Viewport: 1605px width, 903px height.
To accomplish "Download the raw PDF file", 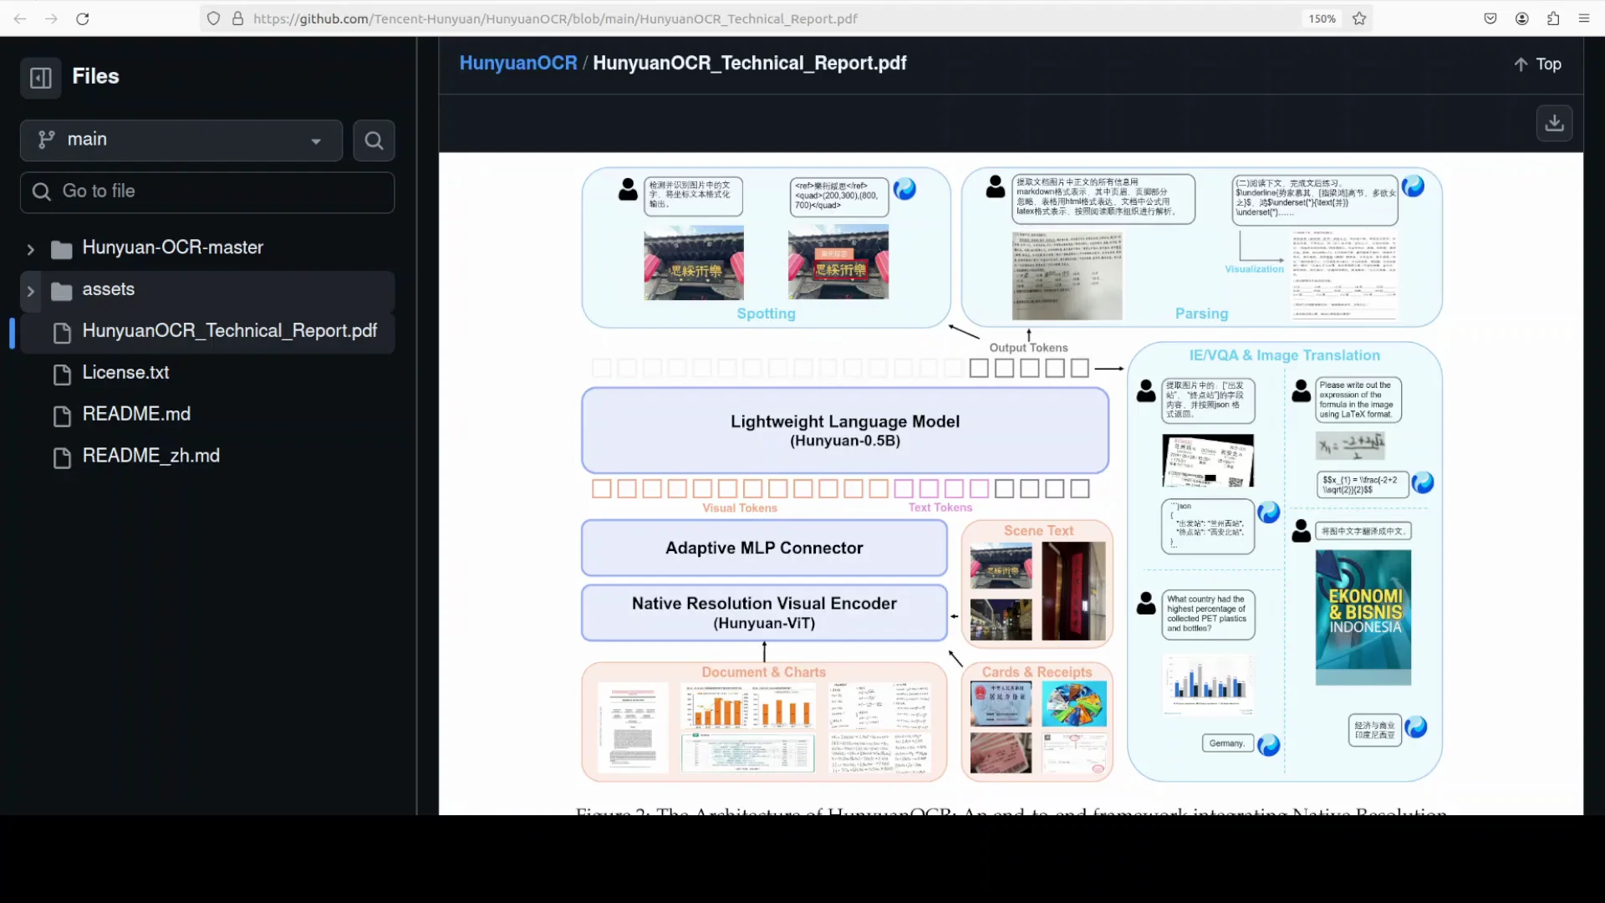I will pyautogui.click(x=1553, y=123).
